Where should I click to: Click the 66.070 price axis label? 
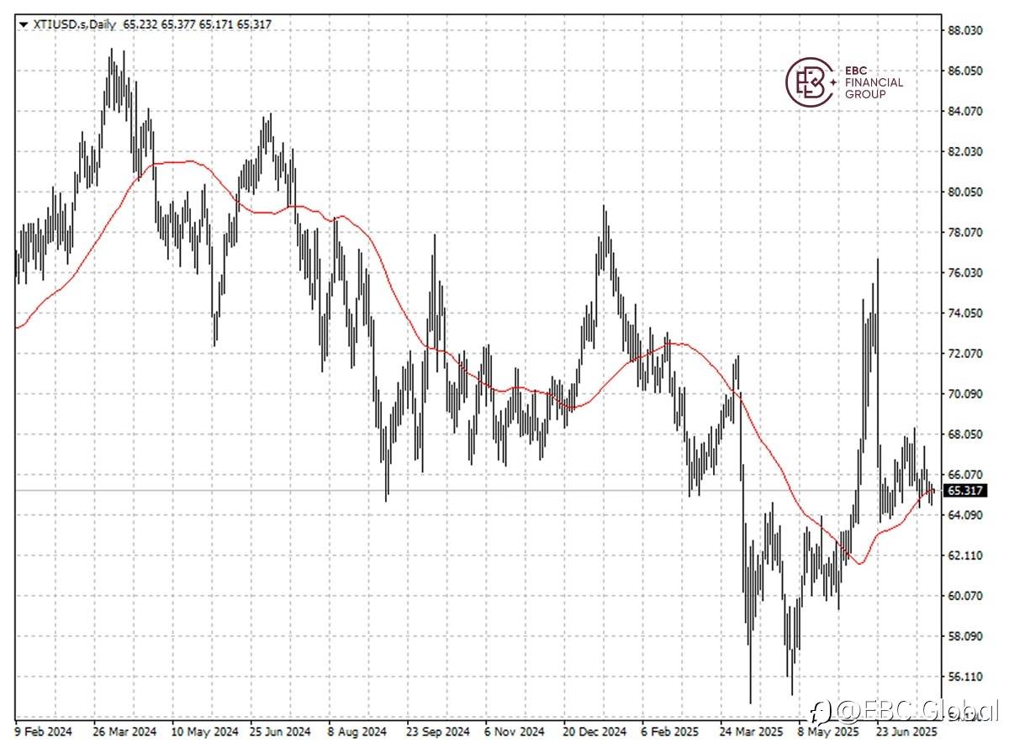pyautogui.click(x=965, y=474)
